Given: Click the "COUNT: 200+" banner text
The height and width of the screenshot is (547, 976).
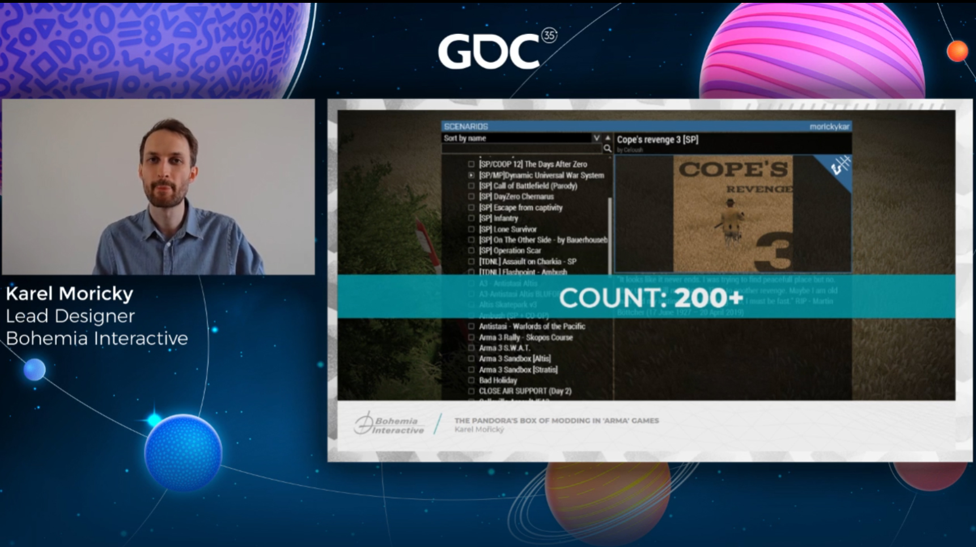Looking at the screenshot, I should (x=651, y=298).
